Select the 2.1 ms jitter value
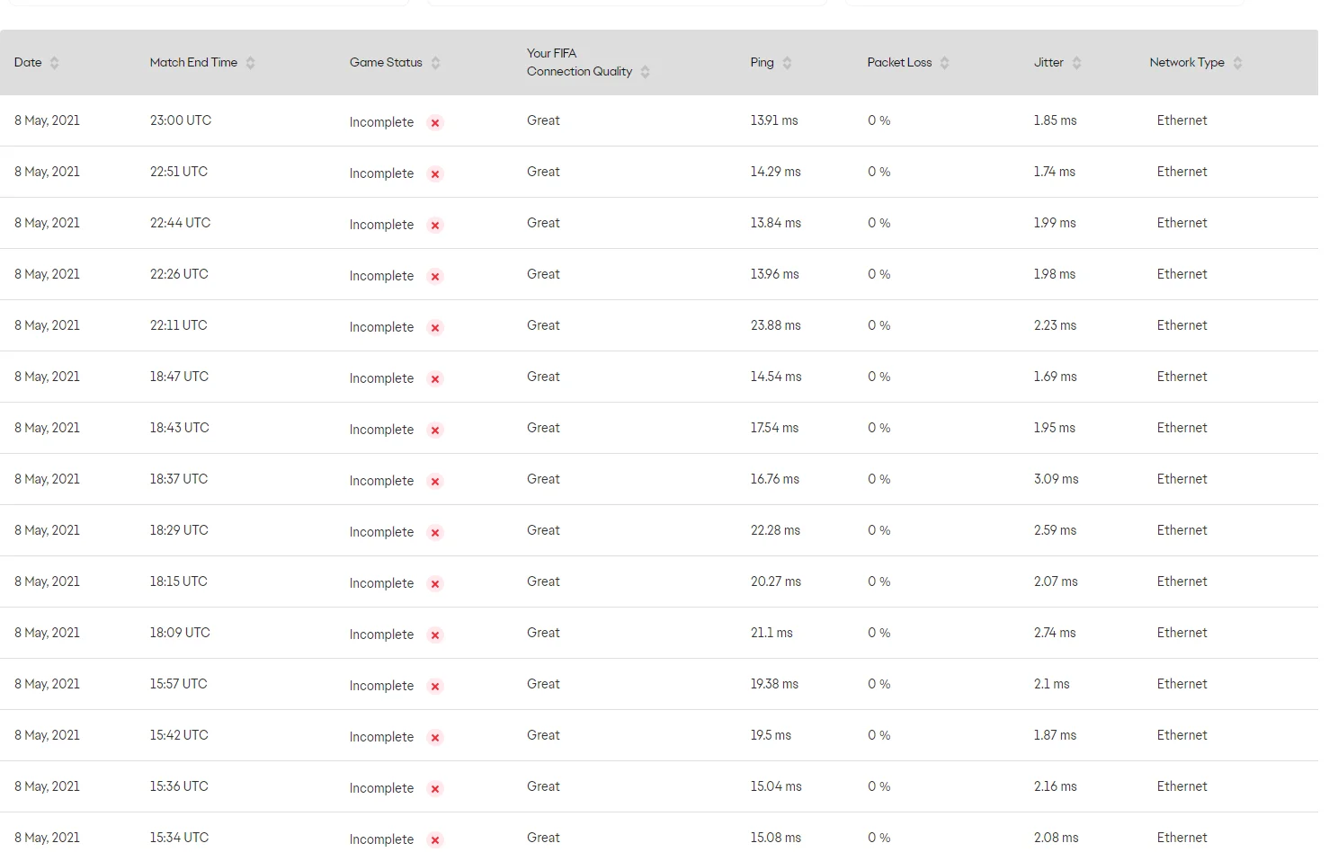This screenshot has width=1329, height=861. (1051, 684)
